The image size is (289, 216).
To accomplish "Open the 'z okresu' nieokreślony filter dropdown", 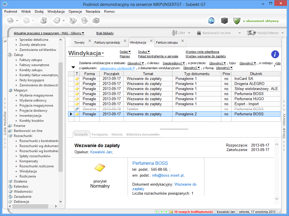I will [x=174, y=63].
